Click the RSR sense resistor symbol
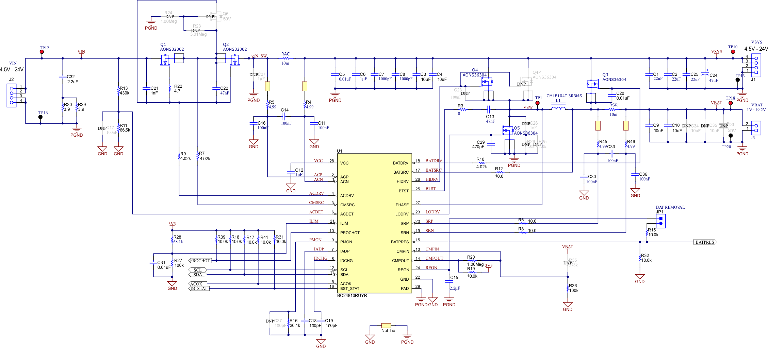 612,109
